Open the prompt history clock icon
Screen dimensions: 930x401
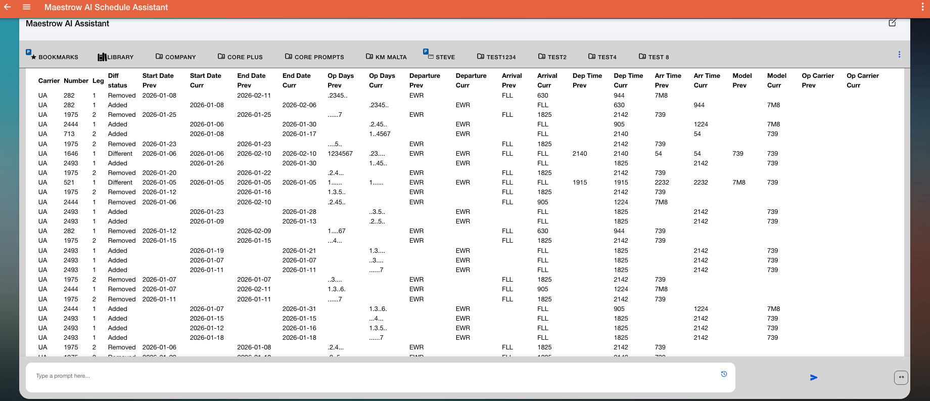coord(724,374)
